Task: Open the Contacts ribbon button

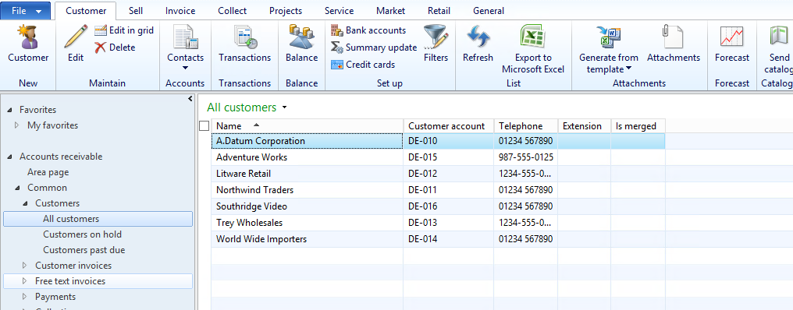Action: point(186,48)
